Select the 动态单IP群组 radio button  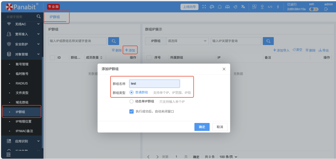tap(131, 101)
